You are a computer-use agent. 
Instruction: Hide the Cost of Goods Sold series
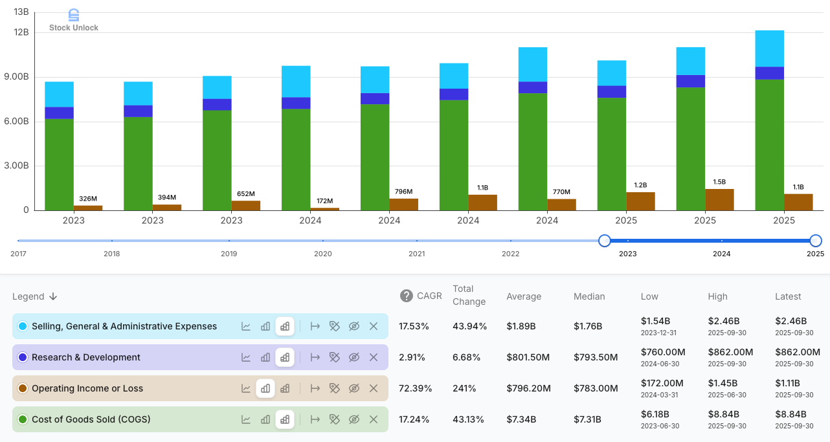click(x=354, y=419)
